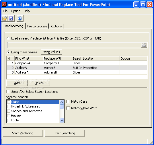Screen dimensions: 154x145
Task: Click the Replace With column header
Action: click(x=57, y=59)
